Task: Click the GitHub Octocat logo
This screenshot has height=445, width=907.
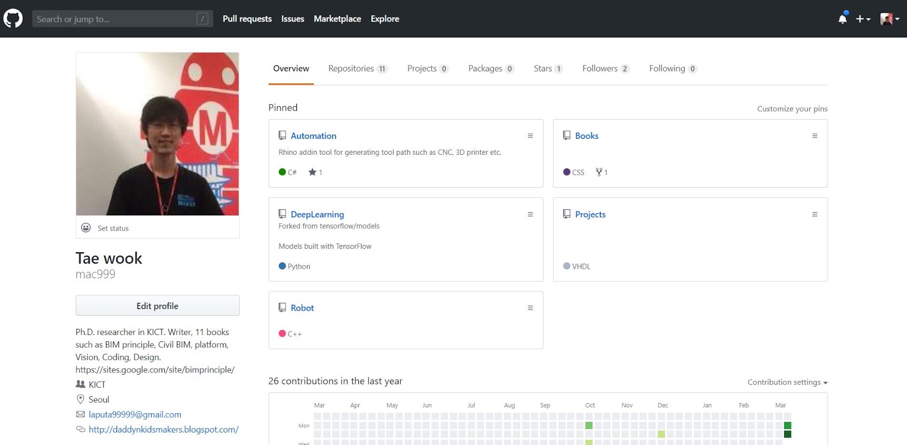Action: tap(13, 19)
